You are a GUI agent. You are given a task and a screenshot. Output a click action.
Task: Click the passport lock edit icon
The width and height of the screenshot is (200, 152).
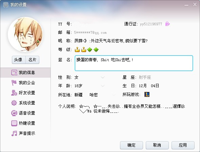tap(167, 24)
